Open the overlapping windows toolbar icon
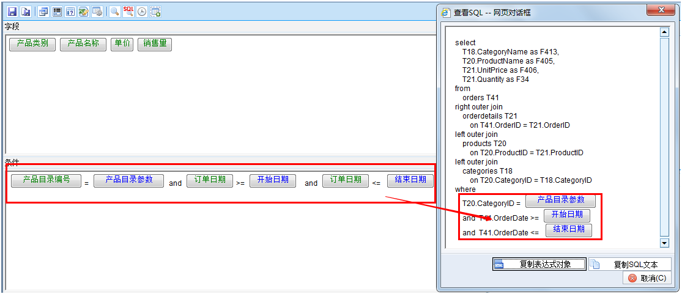Screen dimensions: 682x294 click(x=43, y=12)
